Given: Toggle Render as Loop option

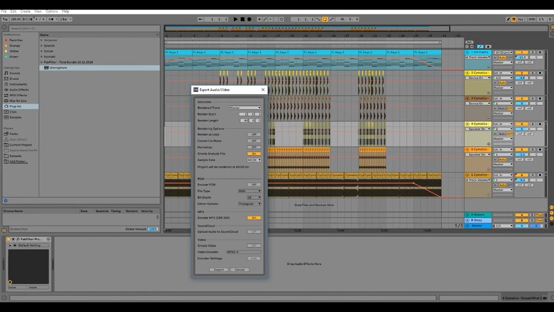Looking at the screenshot, I should (254, 134).
